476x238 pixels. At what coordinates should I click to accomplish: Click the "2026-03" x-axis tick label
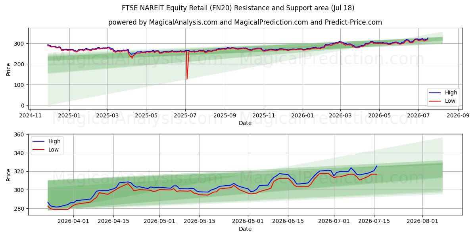[340, 115]
